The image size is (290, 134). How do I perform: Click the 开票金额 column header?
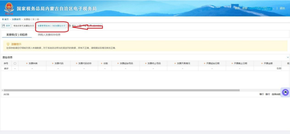(x=267, y=63)
